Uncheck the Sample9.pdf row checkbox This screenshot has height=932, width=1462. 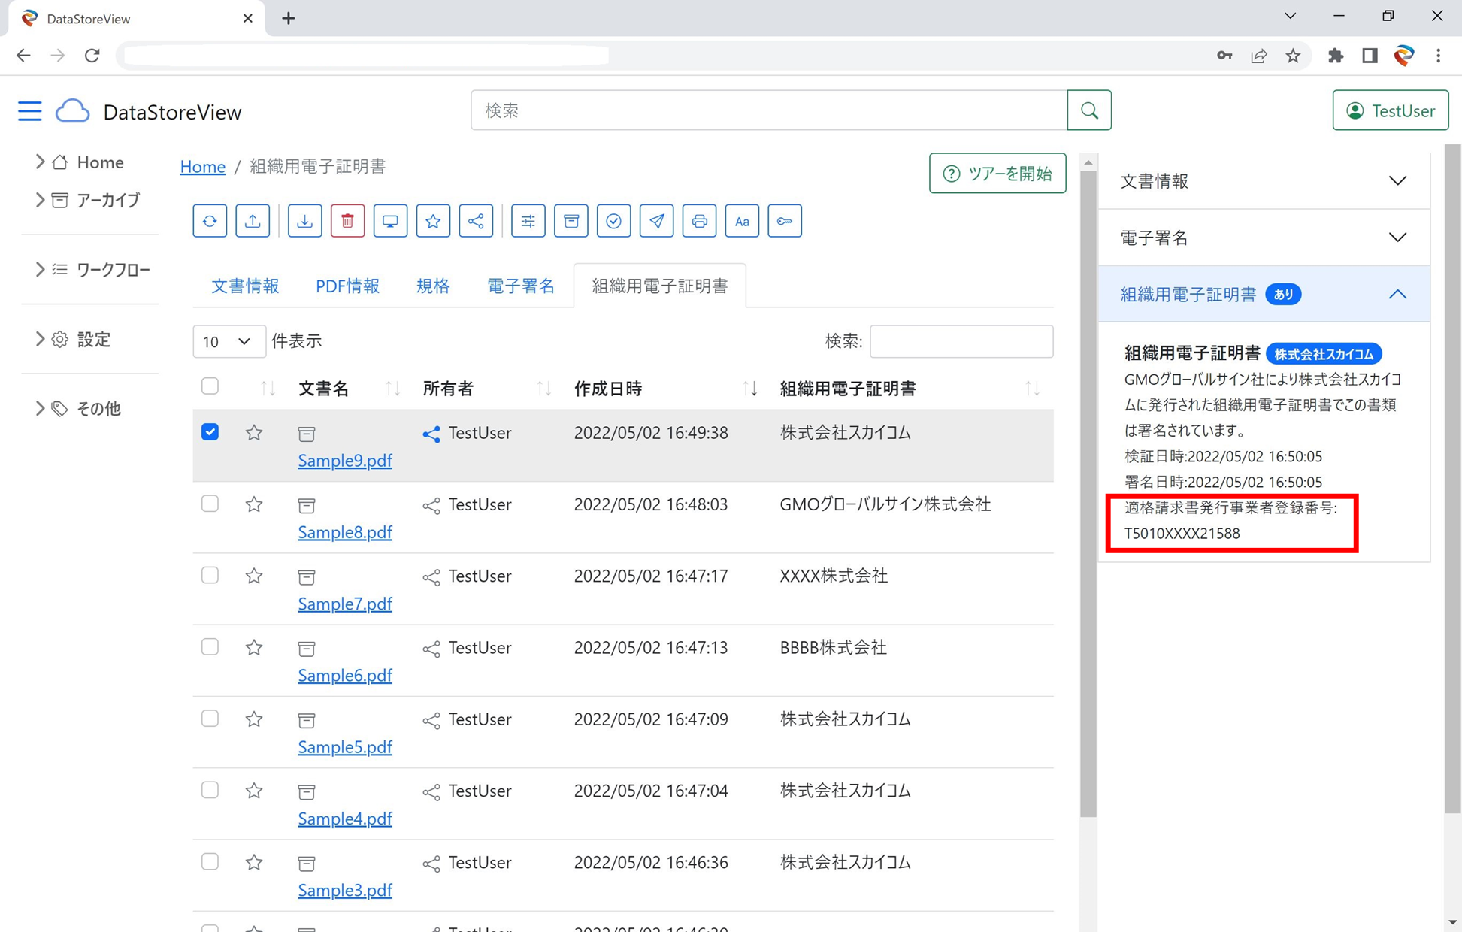tap(210, 432)
